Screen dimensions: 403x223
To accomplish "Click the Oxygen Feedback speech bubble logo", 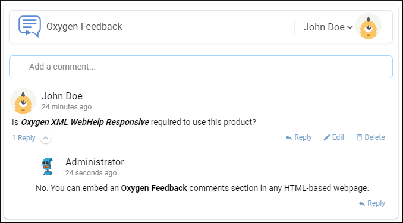I will (x=30, y=27).
